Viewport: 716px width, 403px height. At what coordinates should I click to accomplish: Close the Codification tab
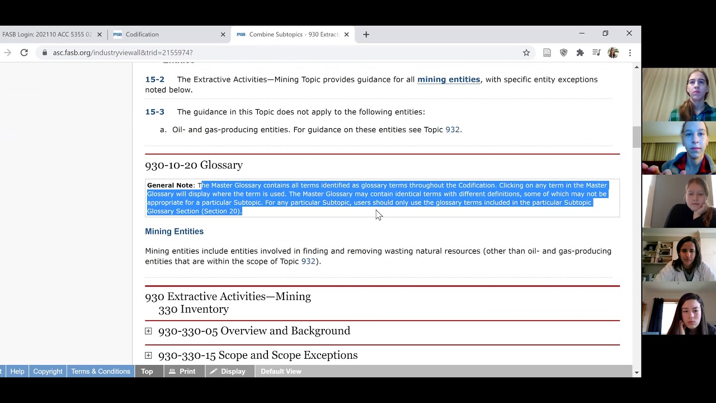click(223, 34)
